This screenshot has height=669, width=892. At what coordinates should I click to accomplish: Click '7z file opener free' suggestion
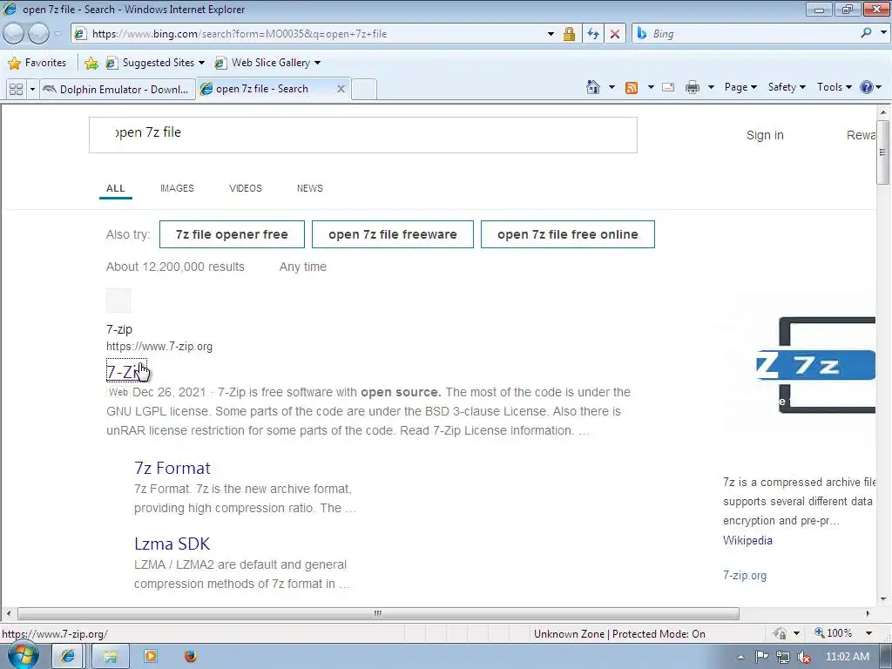(232, 234)
